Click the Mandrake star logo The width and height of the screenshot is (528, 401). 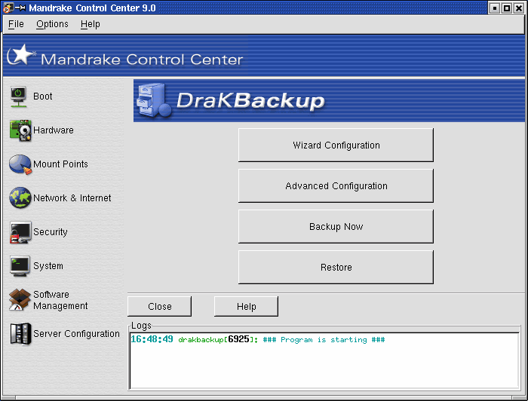pyautogui.click(x=21, y=55)
